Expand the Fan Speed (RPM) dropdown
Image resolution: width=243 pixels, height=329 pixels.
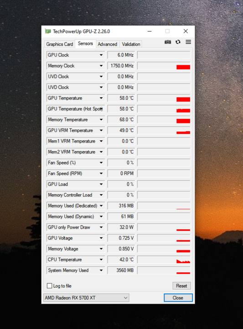coord(101,173)
